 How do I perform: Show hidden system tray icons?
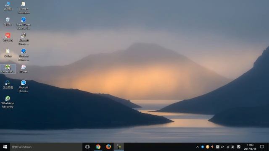(x=198, y=147)
